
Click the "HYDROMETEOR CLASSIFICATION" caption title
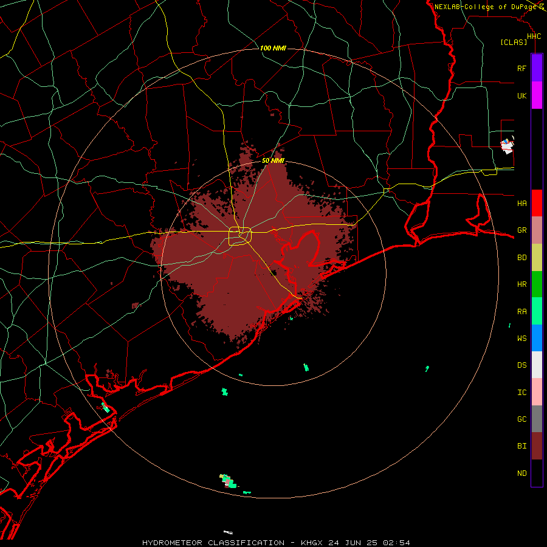(x=213, y=543)
